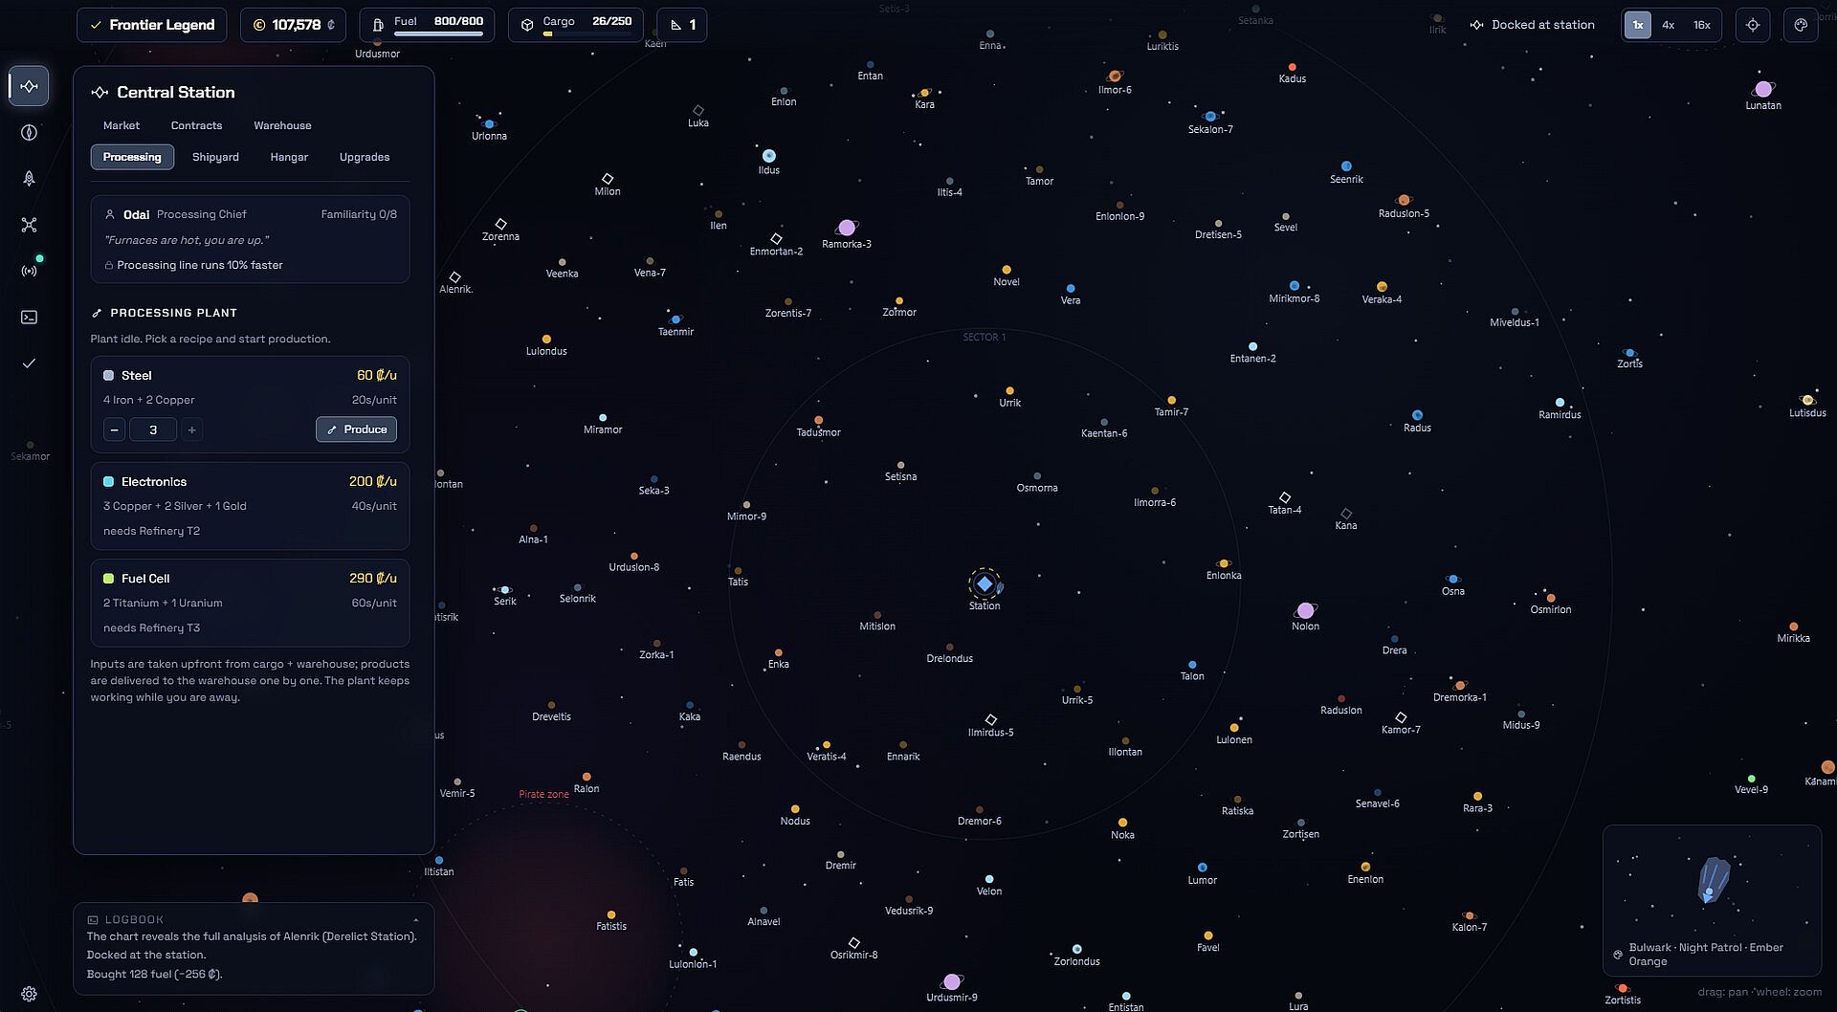The height and width of the screenshot is (1012, 1837).
Task: Select the Milon diamond marker
Action: [x=608, y=179]
